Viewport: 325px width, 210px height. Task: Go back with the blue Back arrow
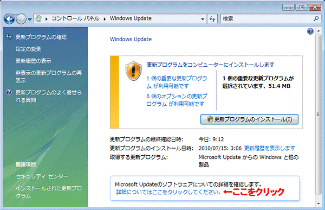click(9, 19)
